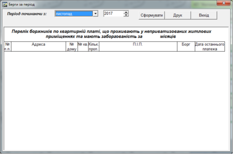
Task: Select the Дата останнього платежа header
Action: [210, 47]
